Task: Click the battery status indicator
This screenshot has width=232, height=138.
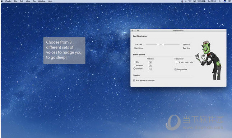Action: [201, 1]
